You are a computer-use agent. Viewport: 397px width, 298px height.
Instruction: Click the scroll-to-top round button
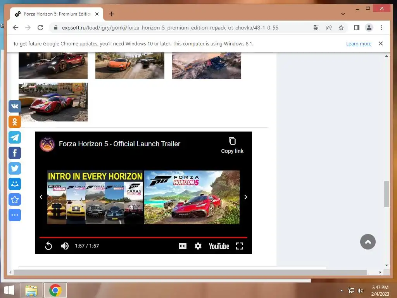pyautogui.click(x=368, y=242)
